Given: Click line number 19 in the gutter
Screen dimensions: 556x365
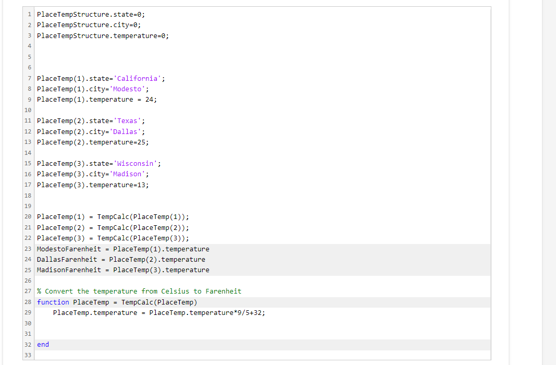Looking at the screenshot, I should [x=28, y=206].
